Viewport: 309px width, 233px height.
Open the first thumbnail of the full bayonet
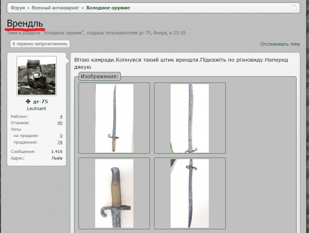tap(114, 118)
